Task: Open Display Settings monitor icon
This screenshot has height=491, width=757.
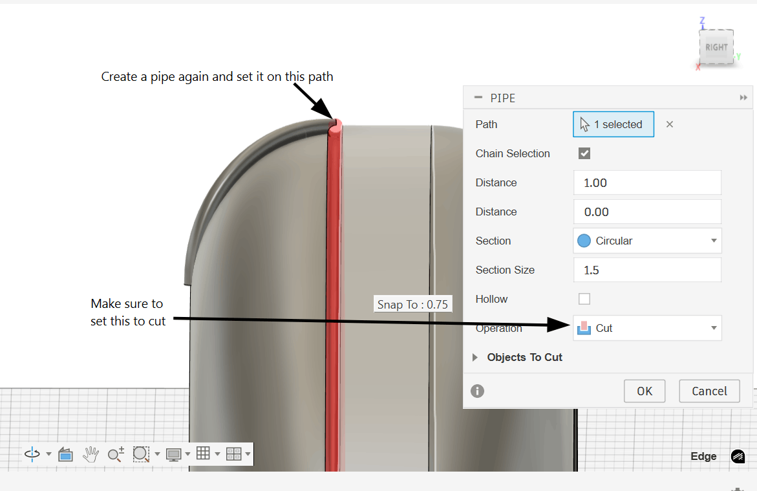Action: pyautogui.click(x=173, y=454)
